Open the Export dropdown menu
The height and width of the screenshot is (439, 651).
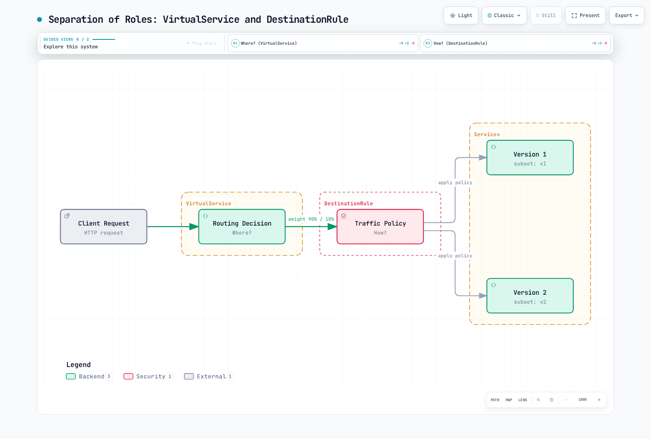[x=627, y=15]
